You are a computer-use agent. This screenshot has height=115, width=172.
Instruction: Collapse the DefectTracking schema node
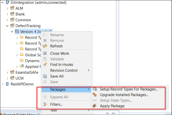pos(7,26)
